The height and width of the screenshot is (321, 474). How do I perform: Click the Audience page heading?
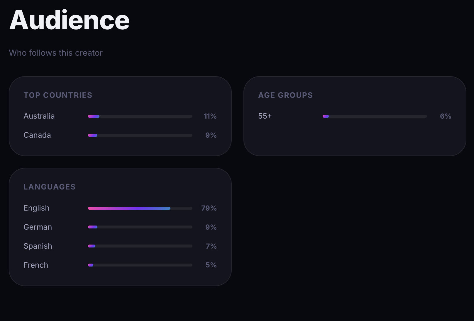[x=70, y=20]
